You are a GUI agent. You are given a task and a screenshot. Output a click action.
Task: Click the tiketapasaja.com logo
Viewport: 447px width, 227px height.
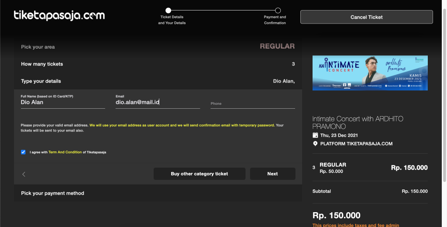click(x=59, y=15)
